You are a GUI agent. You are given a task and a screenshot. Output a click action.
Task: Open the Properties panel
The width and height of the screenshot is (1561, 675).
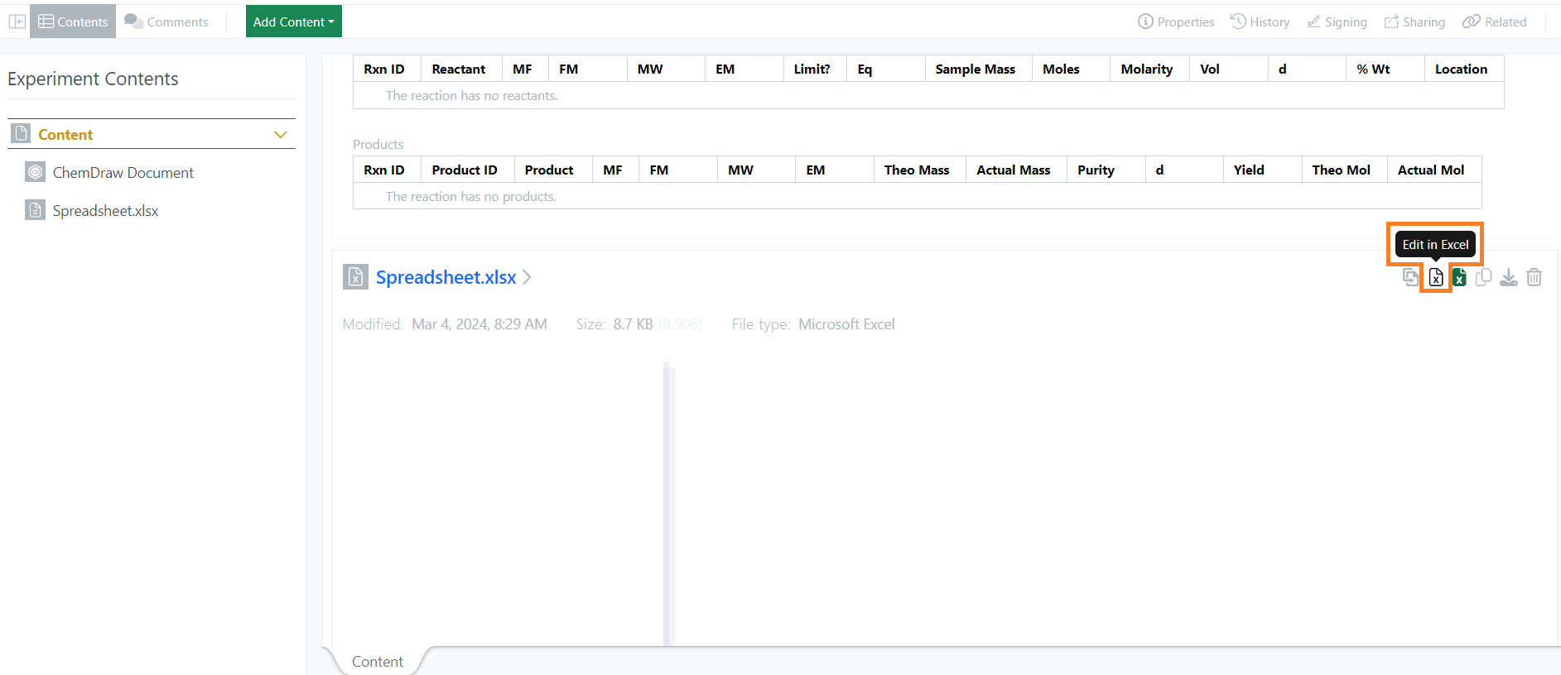click(x=1176, y=22)
